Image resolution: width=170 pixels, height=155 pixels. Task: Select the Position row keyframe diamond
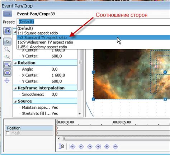(57, 128)
